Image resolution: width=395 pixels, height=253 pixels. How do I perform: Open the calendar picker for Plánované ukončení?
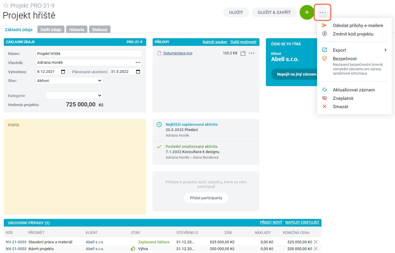tap(138, 71)
